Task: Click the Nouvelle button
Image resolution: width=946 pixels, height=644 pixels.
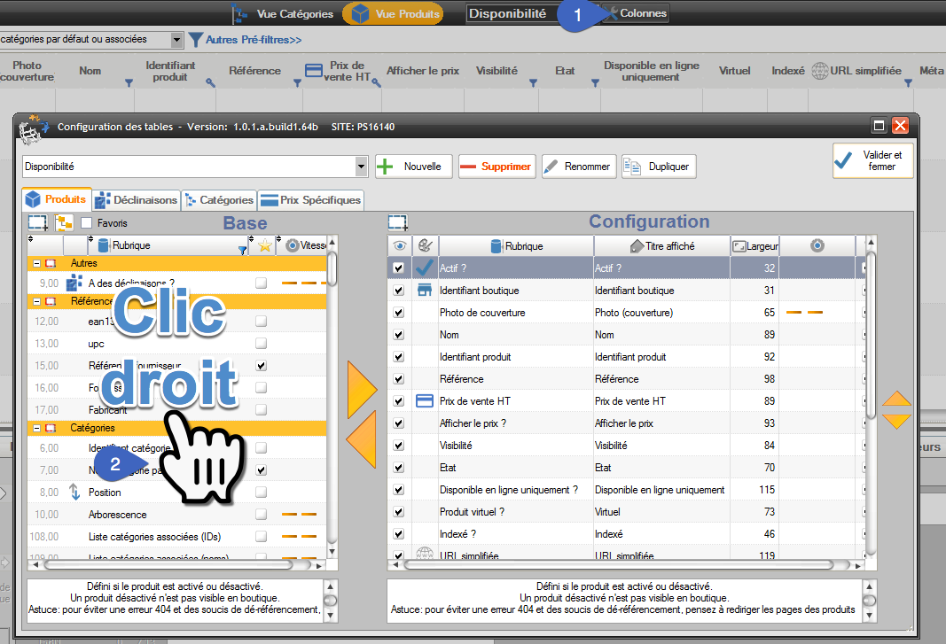Action: [x=414, y=167]
